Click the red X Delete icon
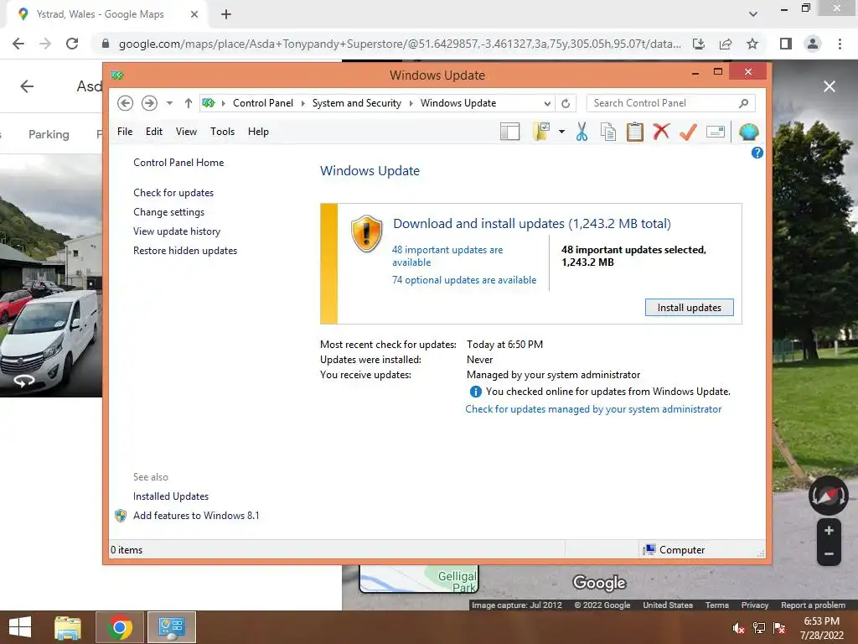Image resolution: width=858 pixels, height=644 pixels. [x=661, y=132]
